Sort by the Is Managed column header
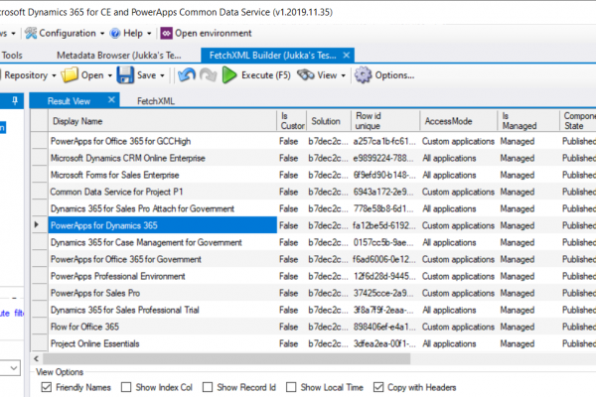 pos(528,121)
